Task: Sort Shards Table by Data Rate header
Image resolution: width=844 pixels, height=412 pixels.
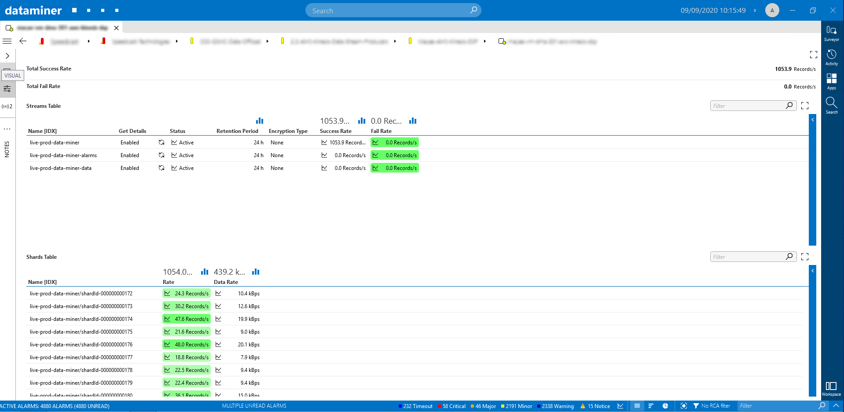Action: [226, 282]
